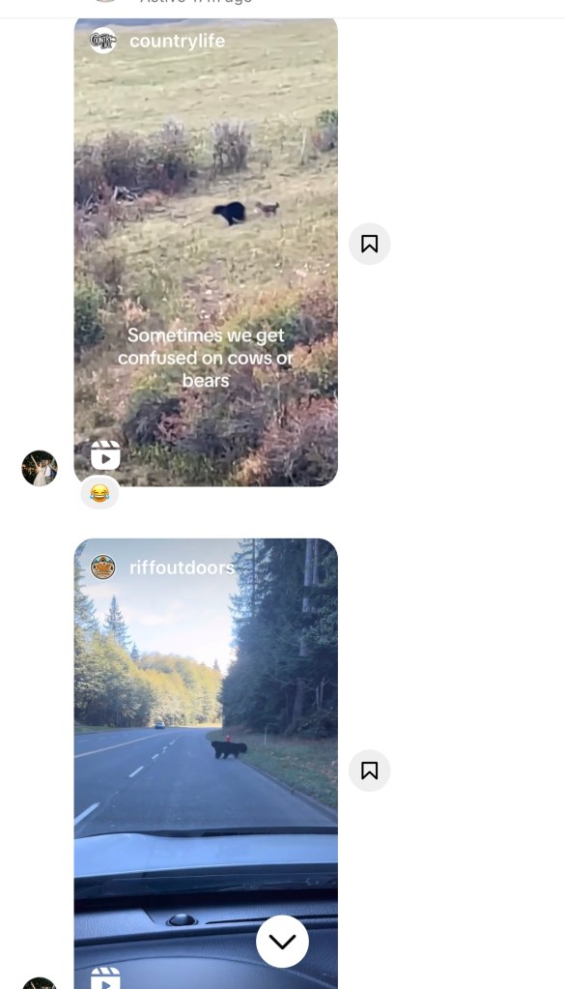The height and width of the screenshot is (989, 565).
Task: Visit the countrylife username link
Action: [x=177, y=41]
